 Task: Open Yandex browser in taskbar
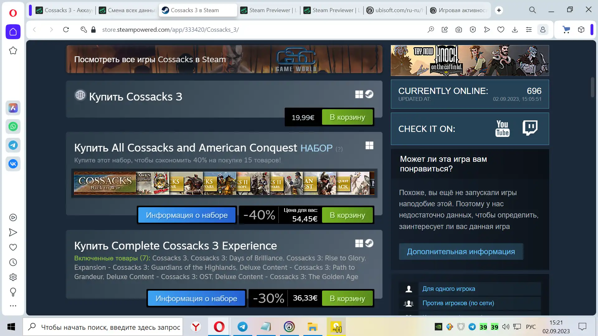[196, 327]
